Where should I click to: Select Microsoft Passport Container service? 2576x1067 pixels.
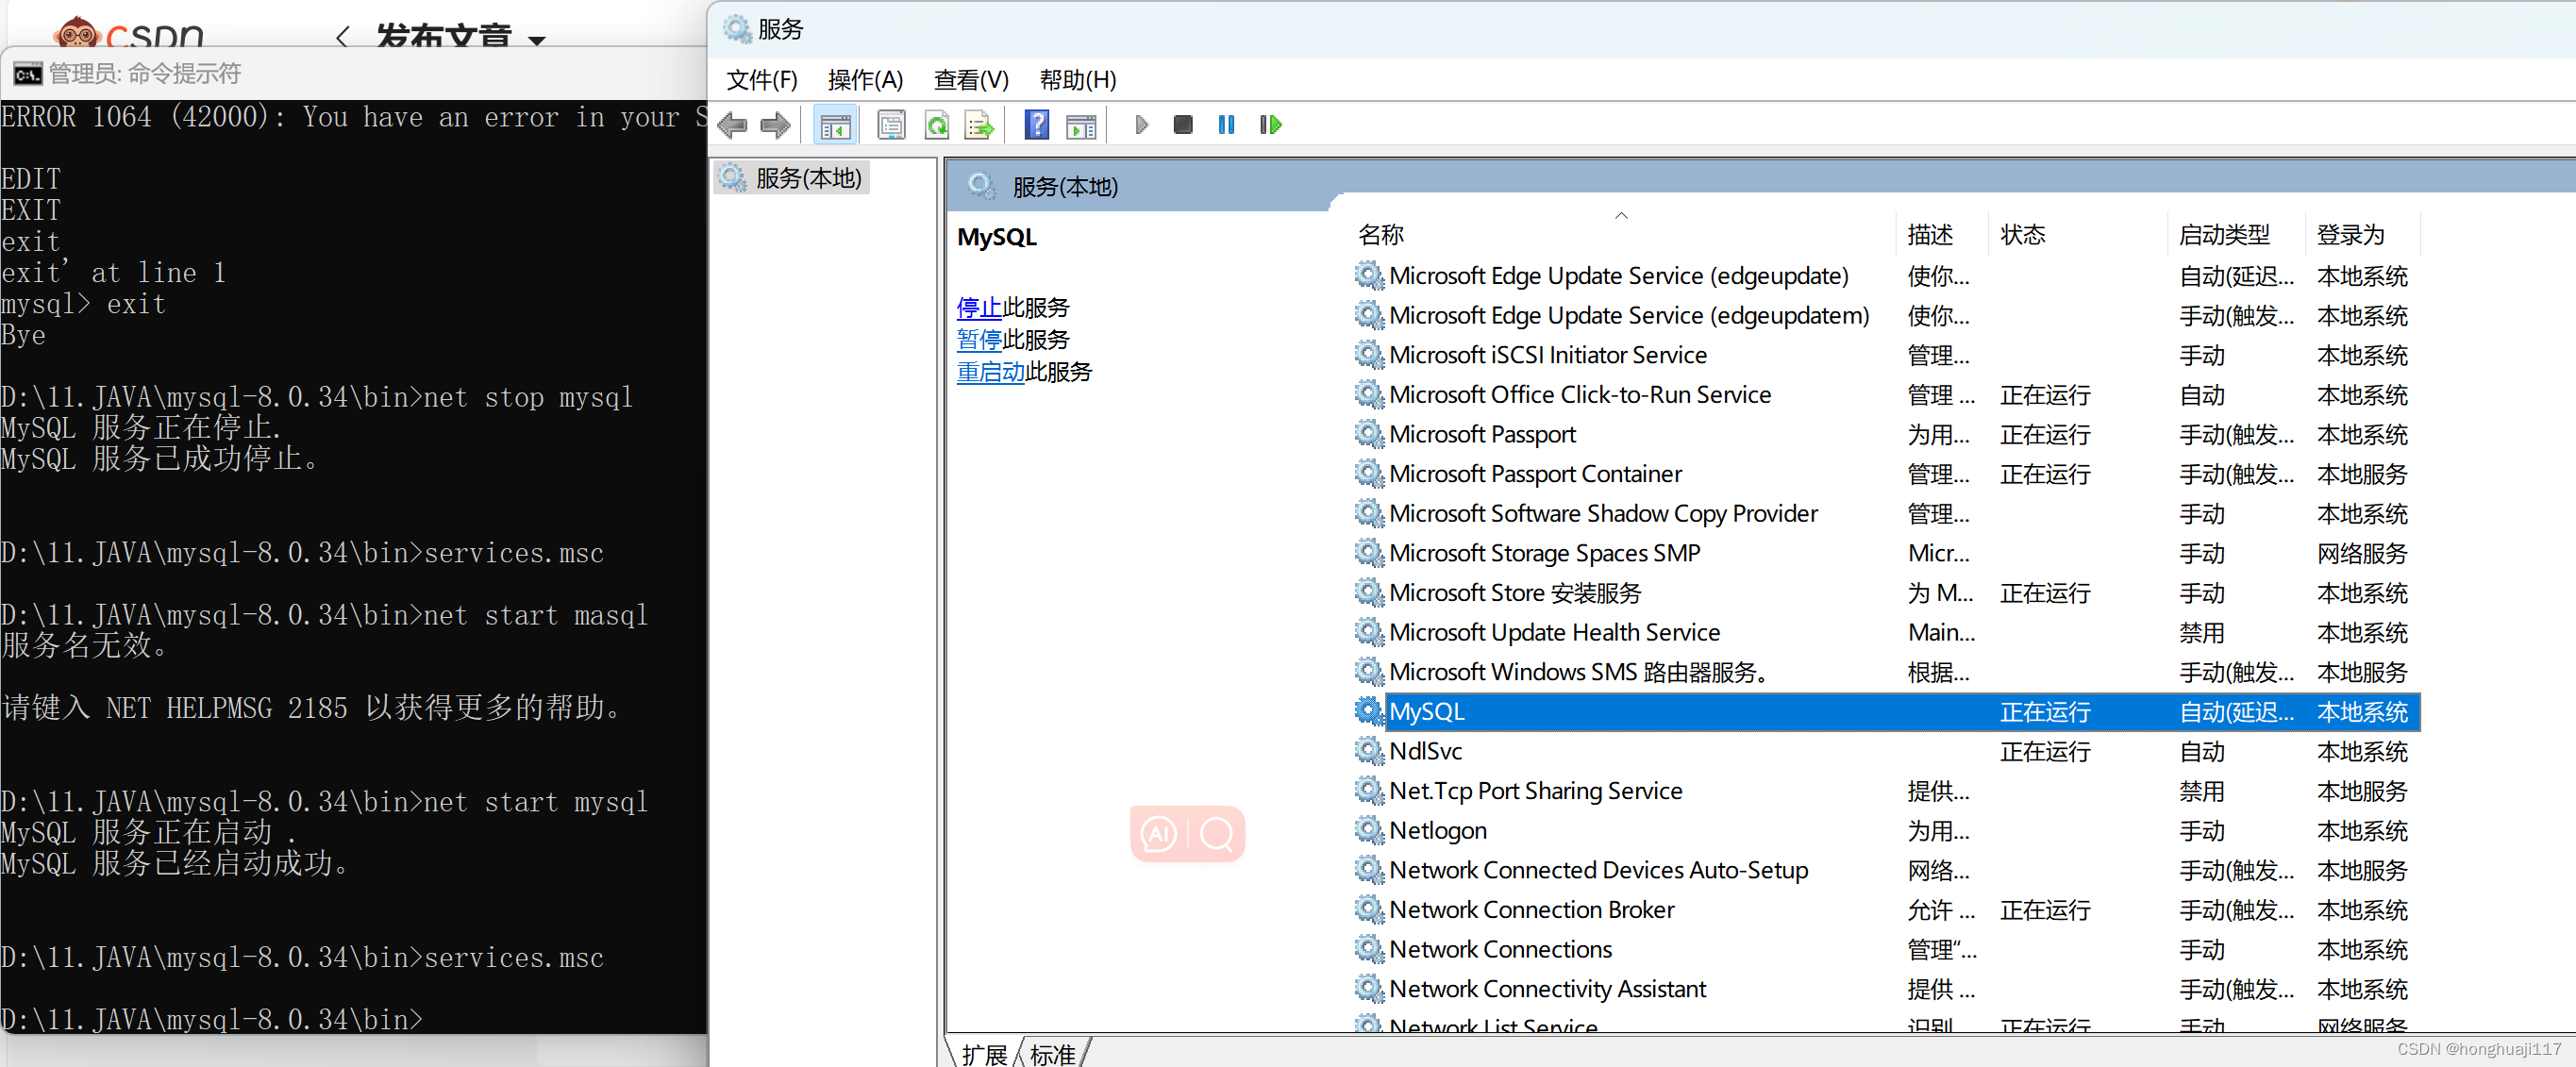pyautogui.click(x=1886, y=474)
